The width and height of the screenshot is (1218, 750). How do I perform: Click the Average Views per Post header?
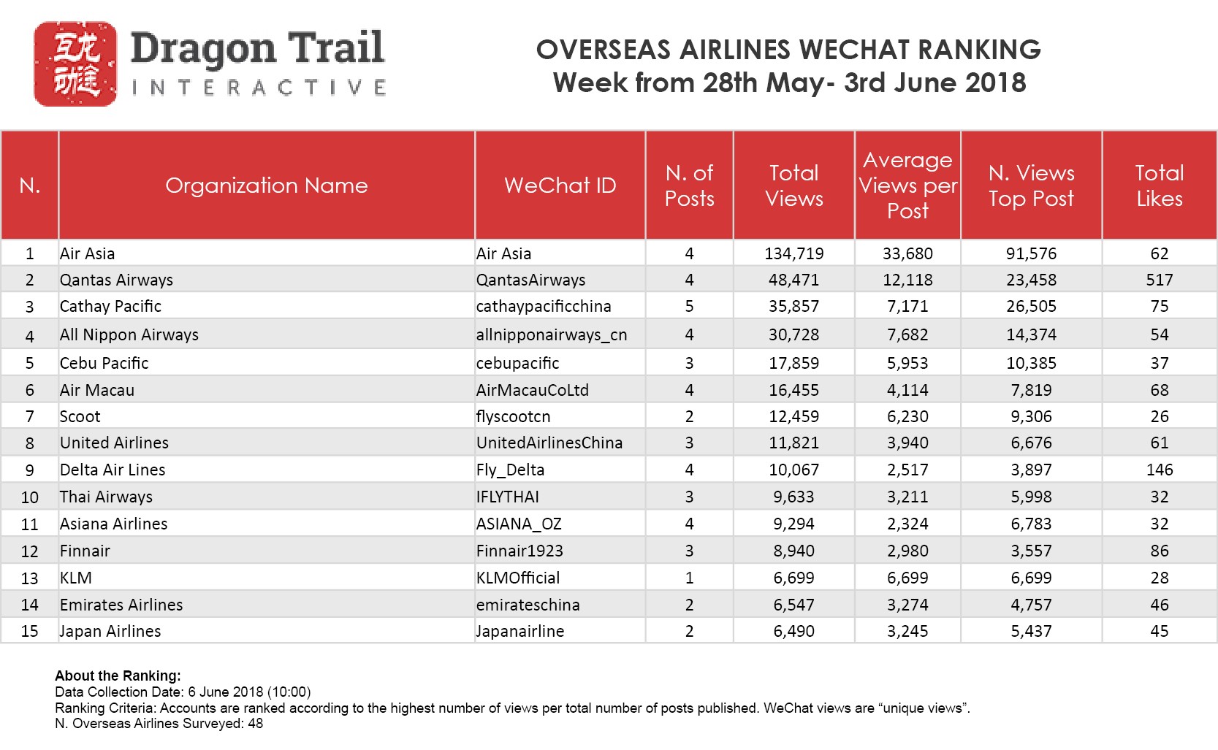tap(907, 185)
